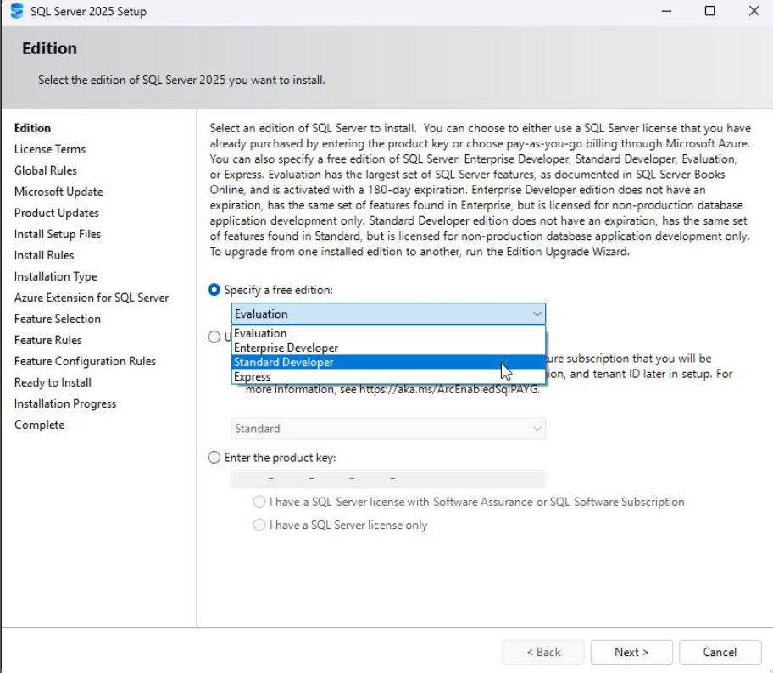The width and height of the screenshot is (773, 673).
Task: Cancel the SQL Server setup
Action: point(720,653)
